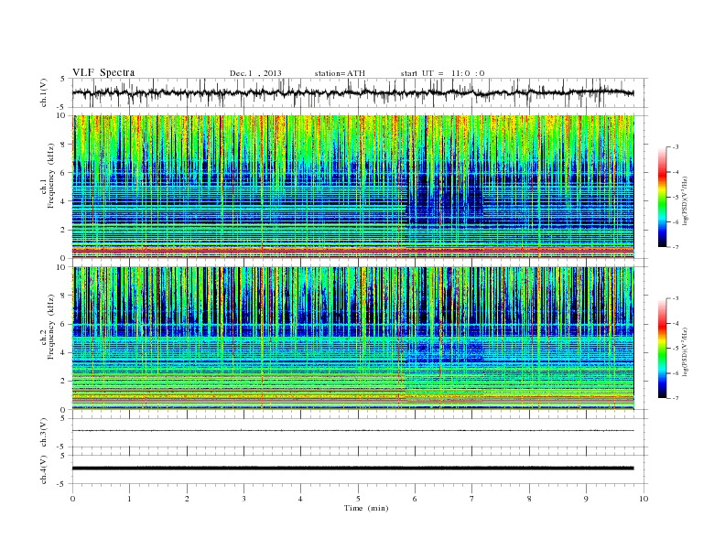Click time axis tick label "7"
Viewport: 725px width, 560px height.
[472, 499]
